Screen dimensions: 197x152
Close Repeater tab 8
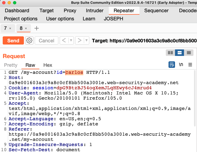tap(26, 28)
